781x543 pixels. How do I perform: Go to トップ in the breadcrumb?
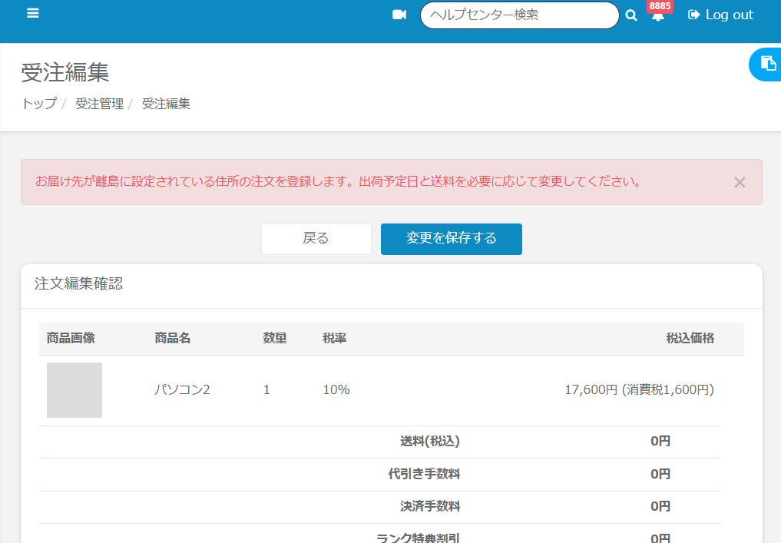38,104
